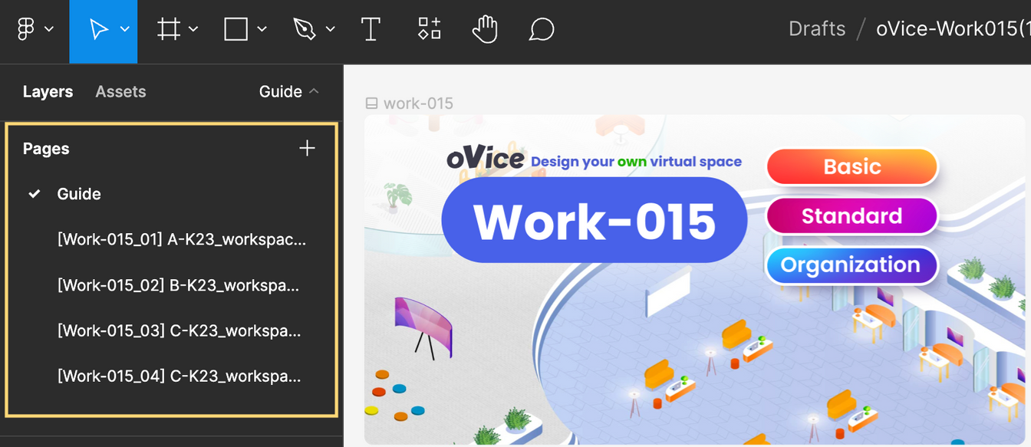Viewport: 1031px width, 447px height.
Task: Switch to the Layers tab
Action: pos(48,91)
